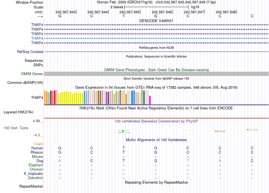Image resolution: width=269 pixels, height=193 pixels.
Task: Click the Zebrafish species row label
Action: 35,178
